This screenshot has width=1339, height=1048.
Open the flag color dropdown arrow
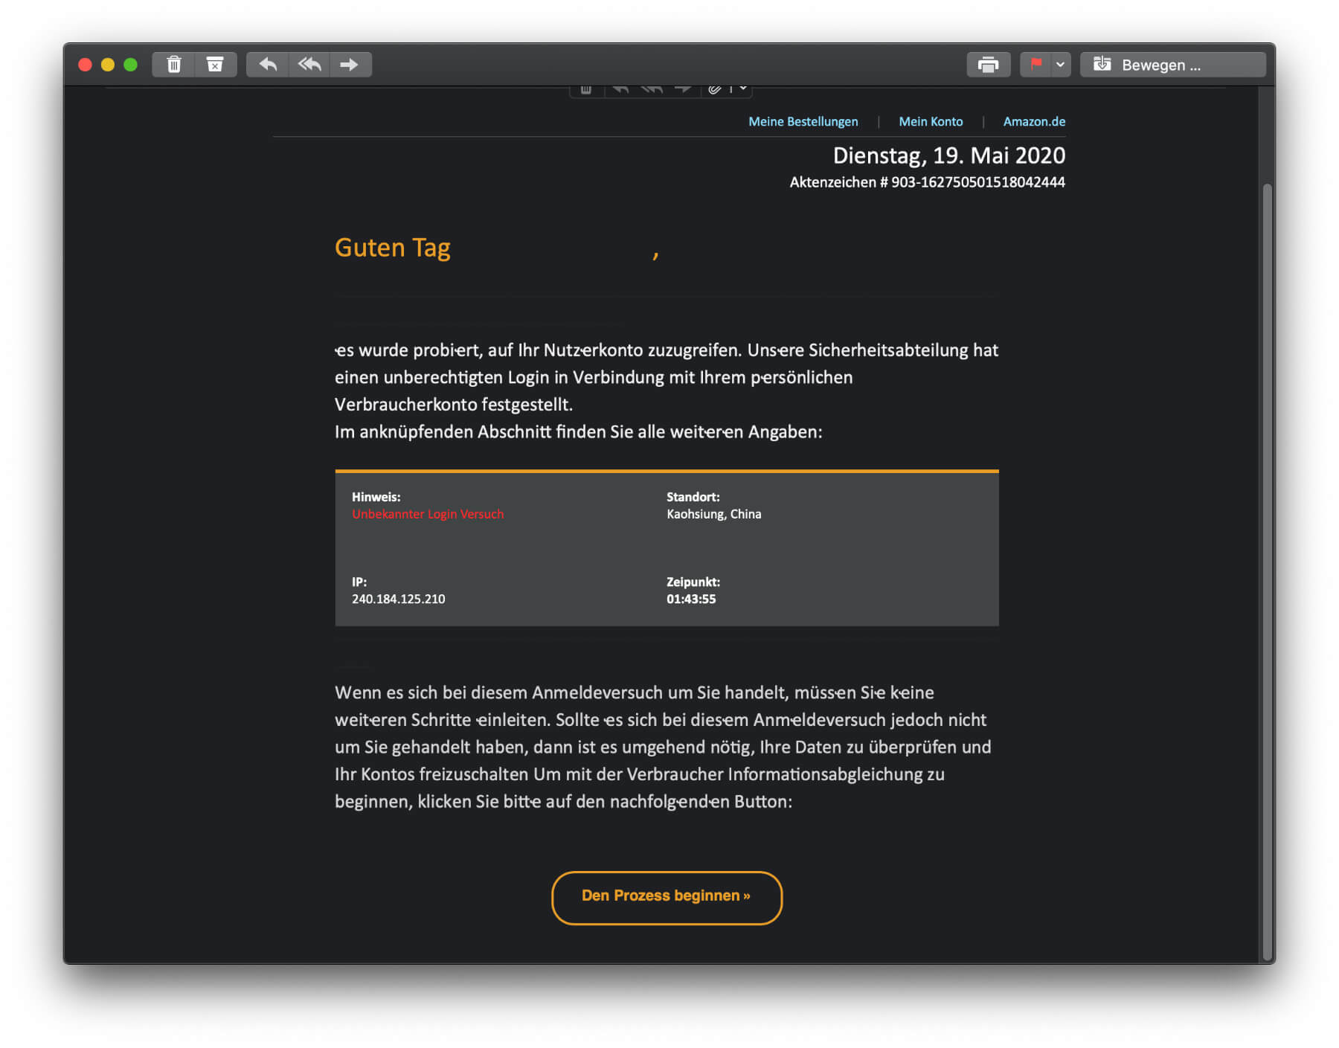[x=1060, y=65]
